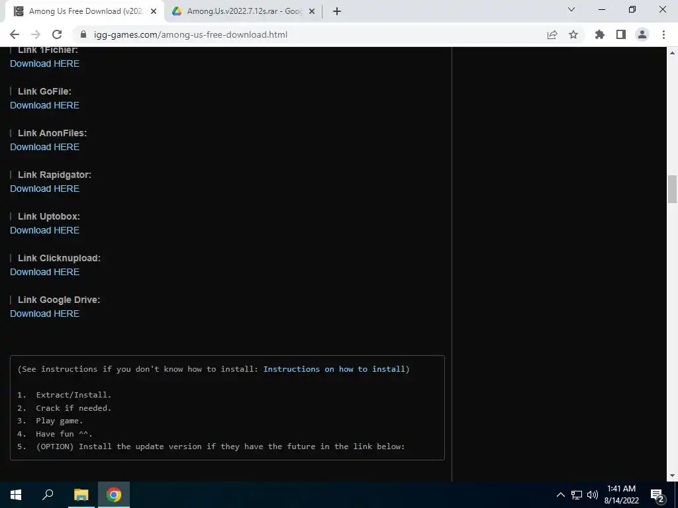The image size is (678, 508).
Task: Open the Chrome profile avatar
Action: (x=642, y=34)
